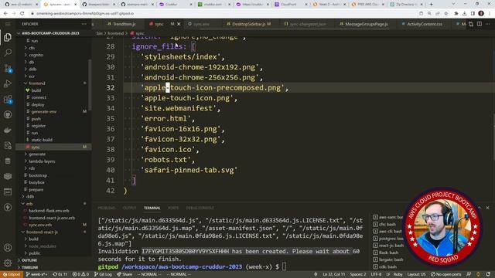Open the Explorer view in activity bar
Image resolution: width=495 pixels, height=278 pixels.
point(8,37)
